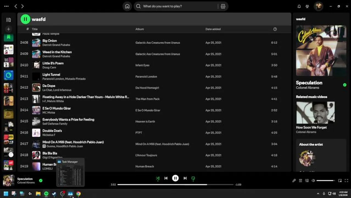This screenshot has height=198, width=351.
Task: Toggle saved checkmark beside Speculation in right panel
Action: (344, 85)
